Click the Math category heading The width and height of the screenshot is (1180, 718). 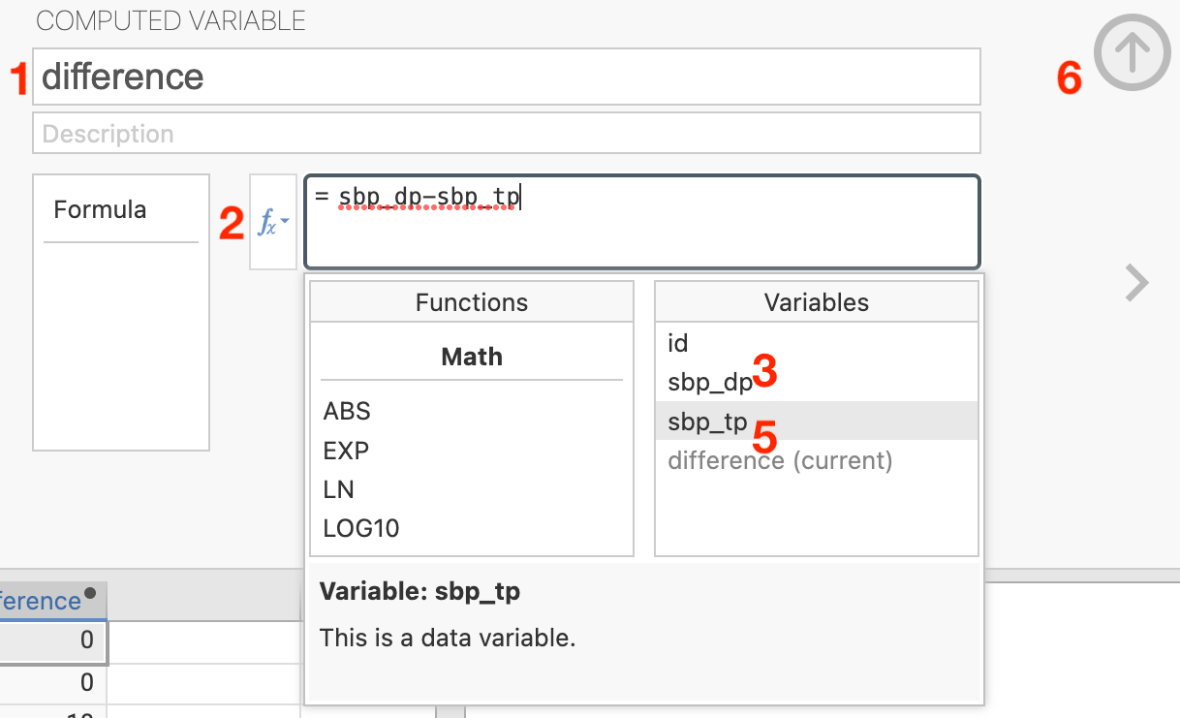[472, 357]
